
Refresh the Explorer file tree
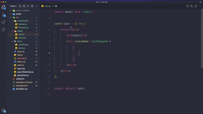click(28, 6)
